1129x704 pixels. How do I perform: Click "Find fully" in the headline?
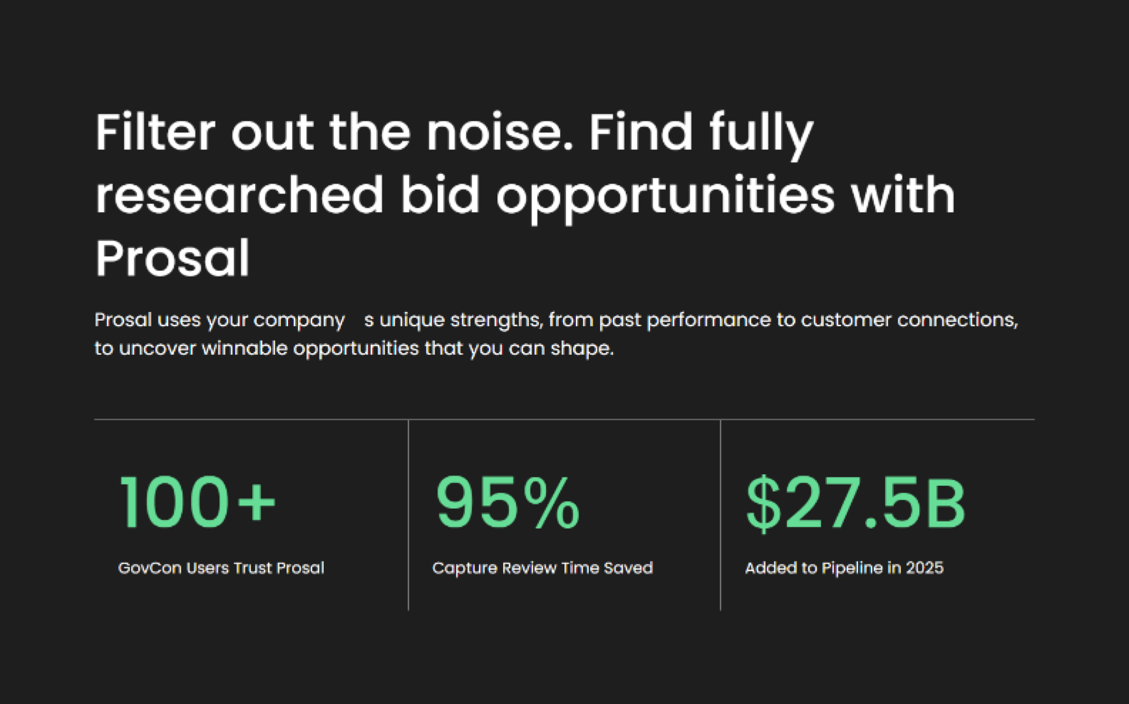[x=701, y=133]
